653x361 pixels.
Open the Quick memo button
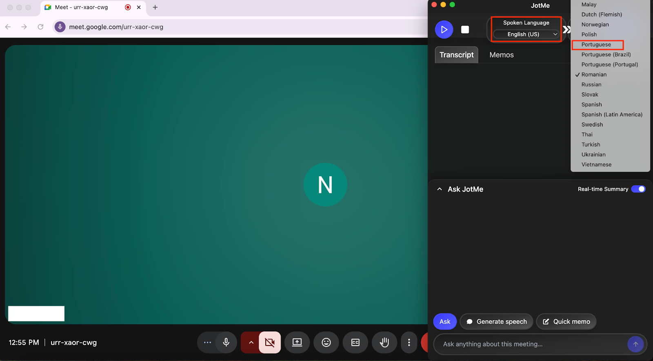(566, 321)
